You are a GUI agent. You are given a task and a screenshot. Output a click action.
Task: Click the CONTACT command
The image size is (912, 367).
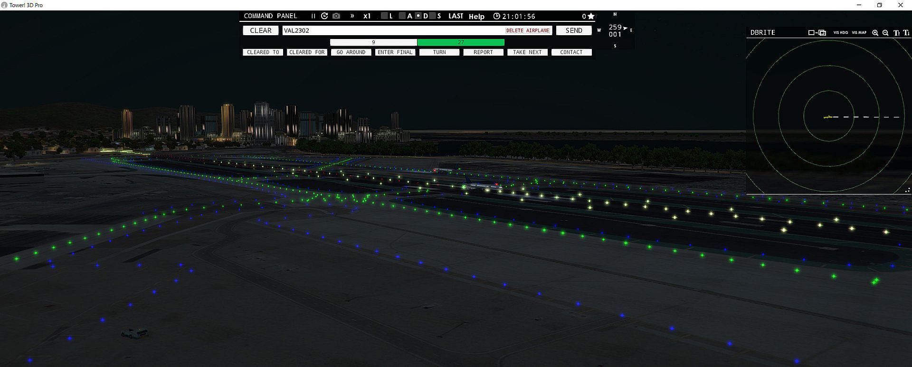coord(571,52)
